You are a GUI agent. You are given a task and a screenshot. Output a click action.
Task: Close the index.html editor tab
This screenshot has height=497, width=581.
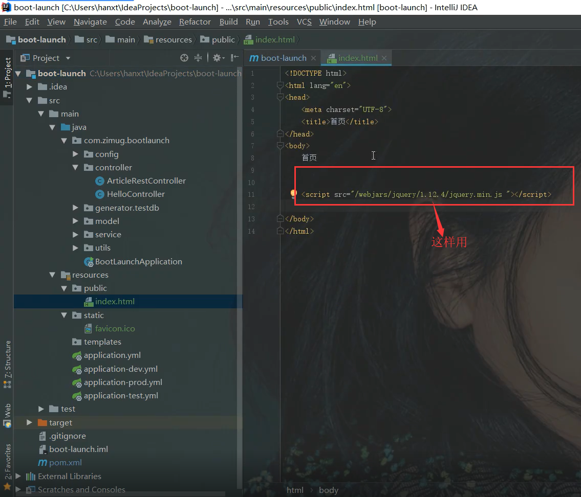click(x=384, y=58)
